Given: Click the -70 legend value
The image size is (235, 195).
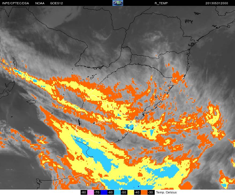Looking at the screenshot, I should 97,192.
